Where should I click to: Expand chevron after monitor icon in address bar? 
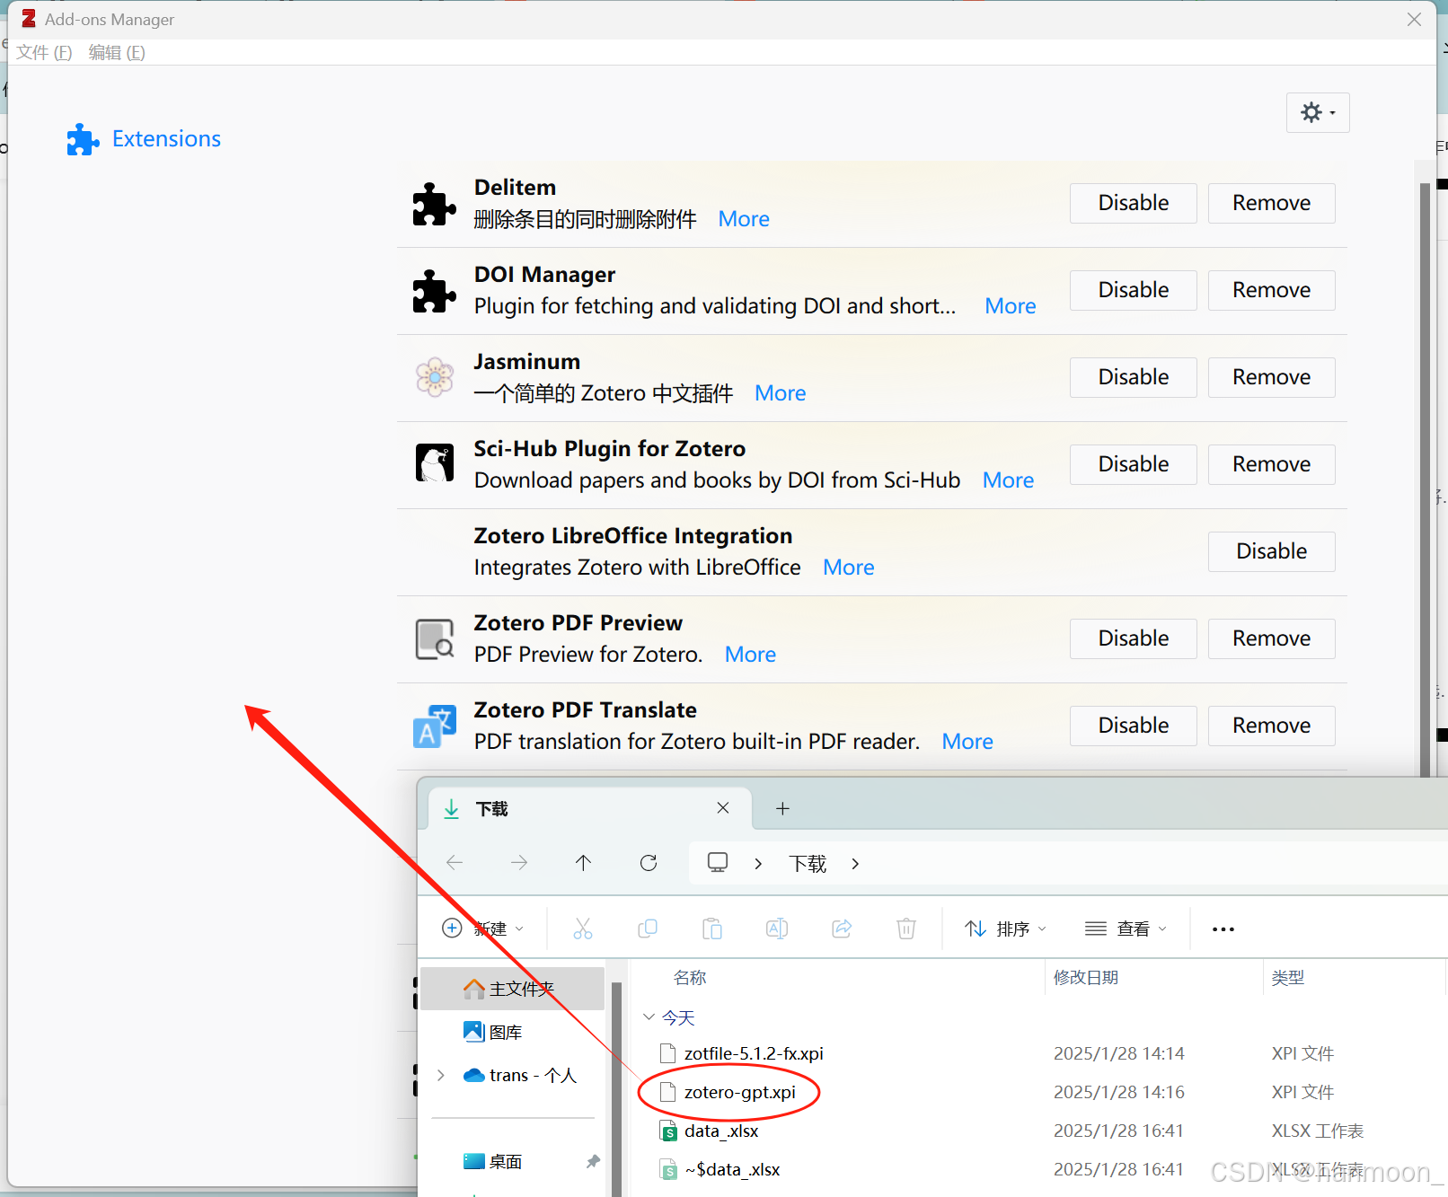click(x=758, y=864)
